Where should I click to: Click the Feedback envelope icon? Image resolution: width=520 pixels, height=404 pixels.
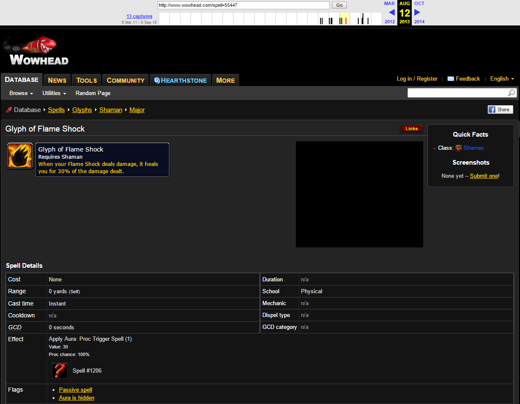coord(451,79)
